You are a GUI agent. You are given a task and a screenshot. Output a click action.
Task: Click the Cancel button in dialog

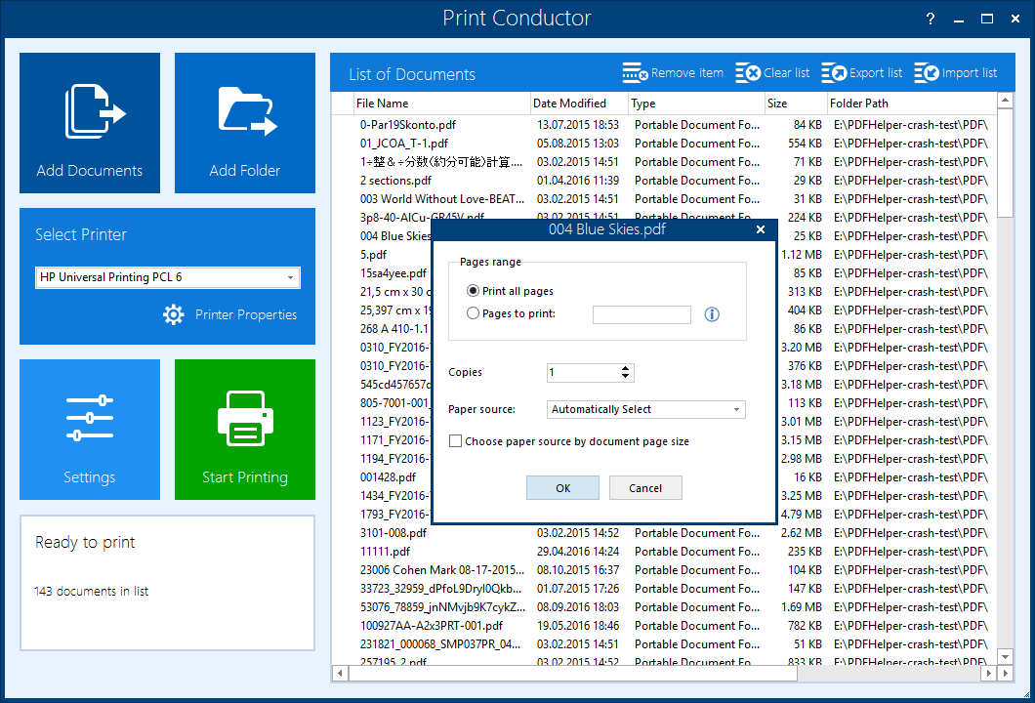tap(645, 488)
